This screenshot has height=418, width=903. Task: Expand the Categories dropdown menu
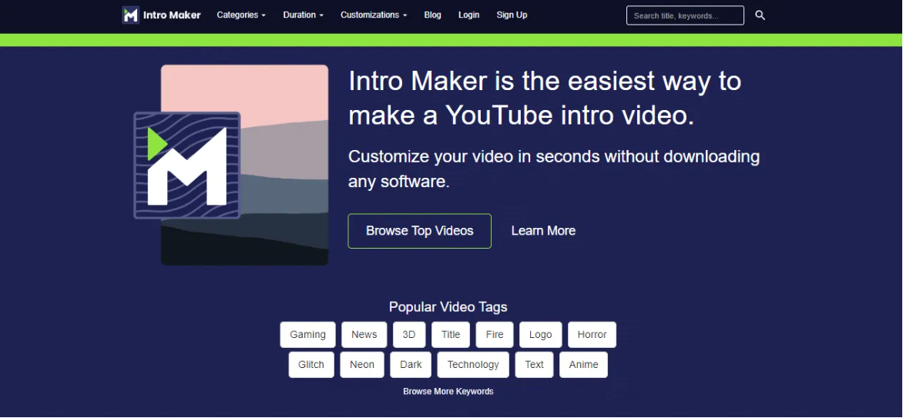[x=241, y=15]
